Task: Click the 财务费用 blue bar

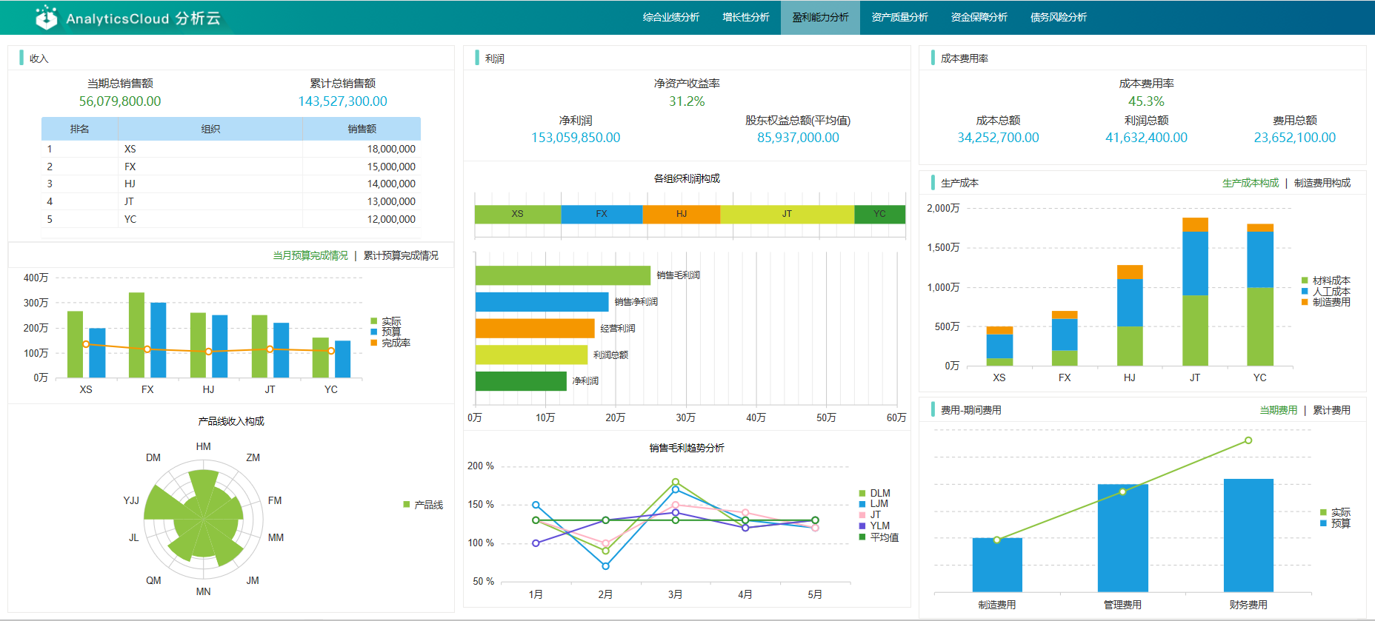Action: pos(1248,535)
